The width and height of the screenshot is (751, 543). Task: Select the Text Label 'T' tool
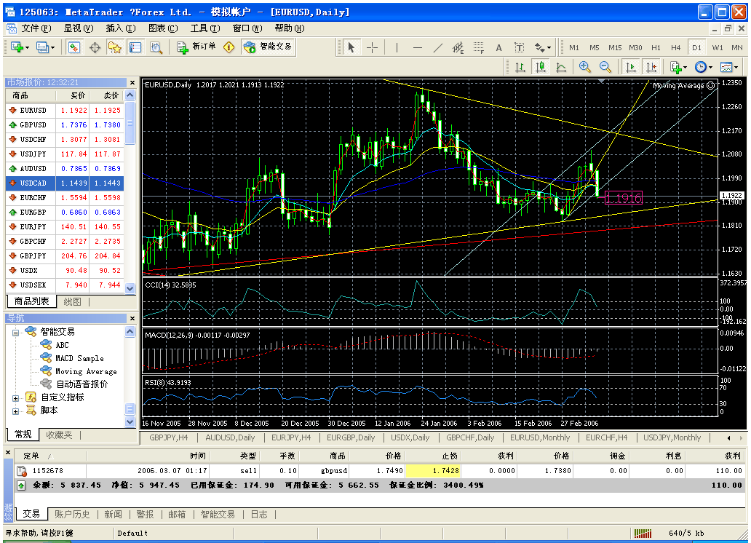tap(519, 47)
